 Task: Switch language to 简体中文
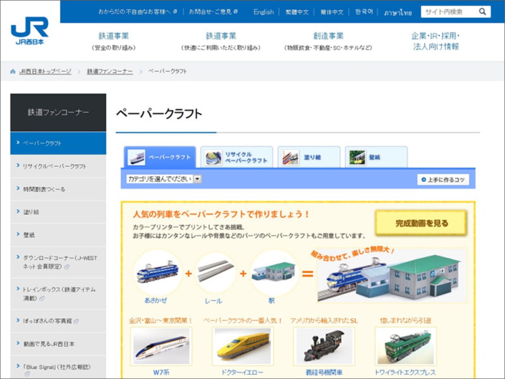[332, 12]
